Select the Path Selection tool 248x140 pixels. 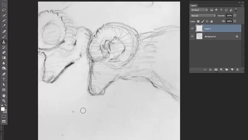(4, 85)
